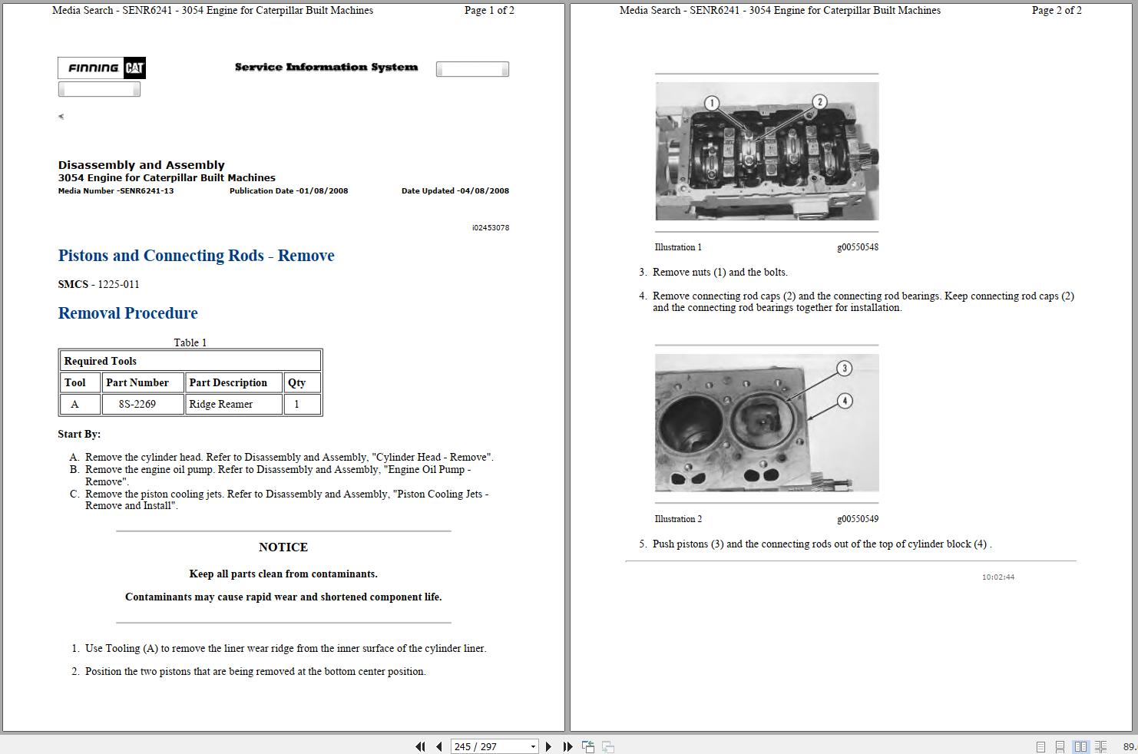Click the previous view icon
The height and width of the screenshot is (754, 1138).
[x=587, y=746]
